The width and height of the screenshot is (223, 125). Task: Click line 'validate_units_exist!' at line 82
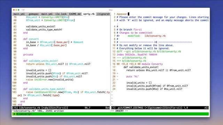tap(40, 26)
